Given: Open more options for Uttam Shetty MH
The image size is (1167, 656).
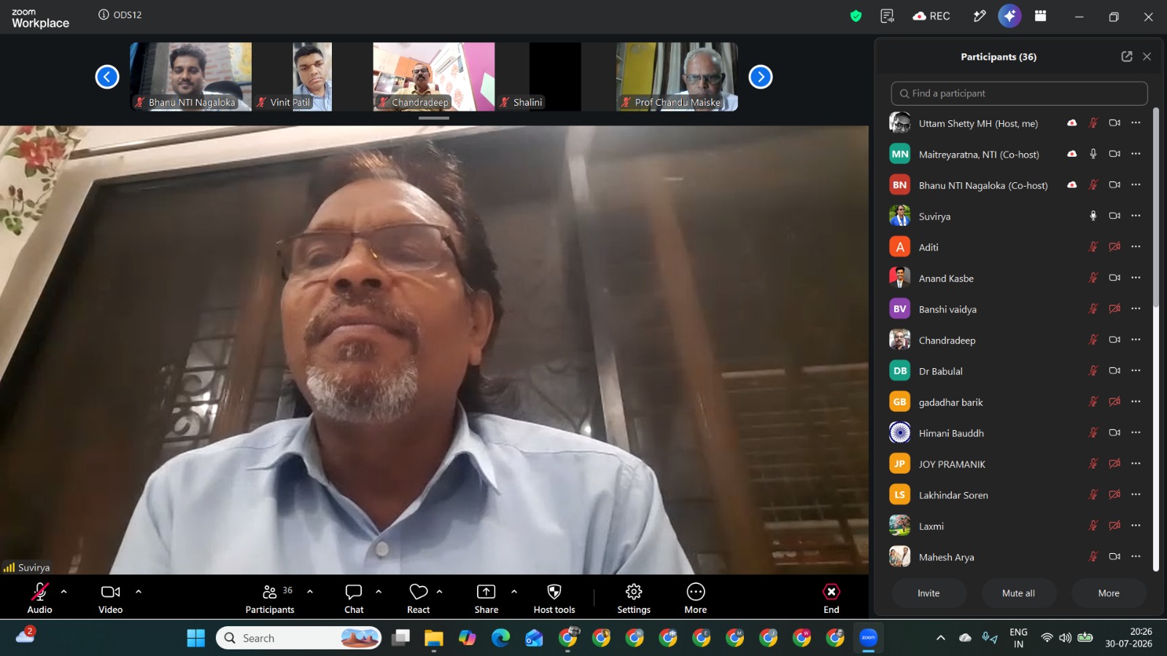Looking at the screenshot, I should tap(1136, 123).
